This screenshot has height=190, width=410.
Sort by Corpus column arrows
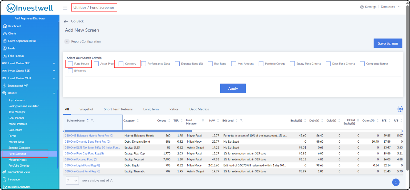coord(169,121)
